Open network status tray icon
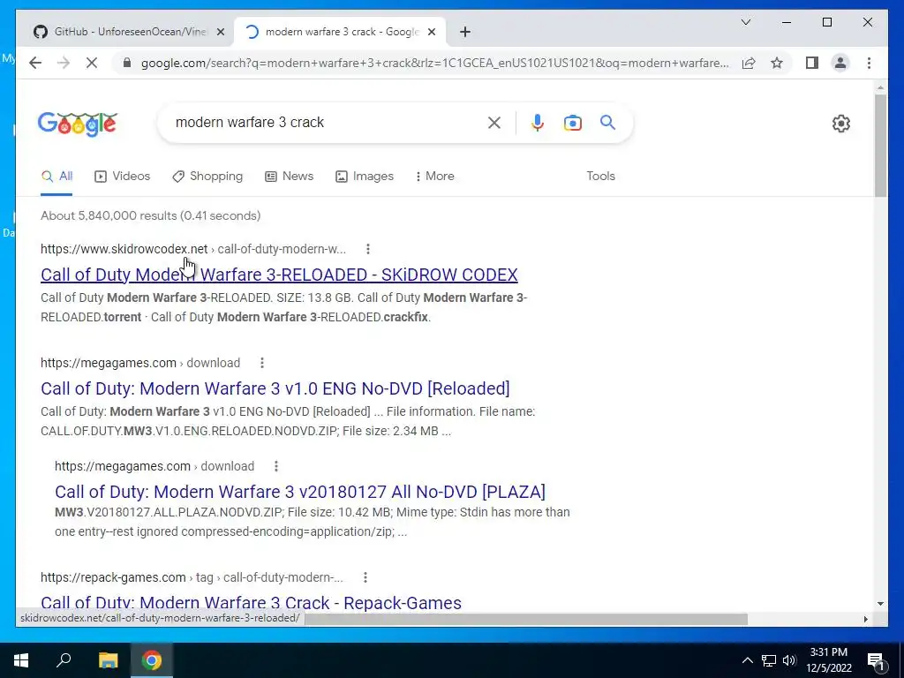The height and width of the screenshot is (678, 904). point(769,660)
